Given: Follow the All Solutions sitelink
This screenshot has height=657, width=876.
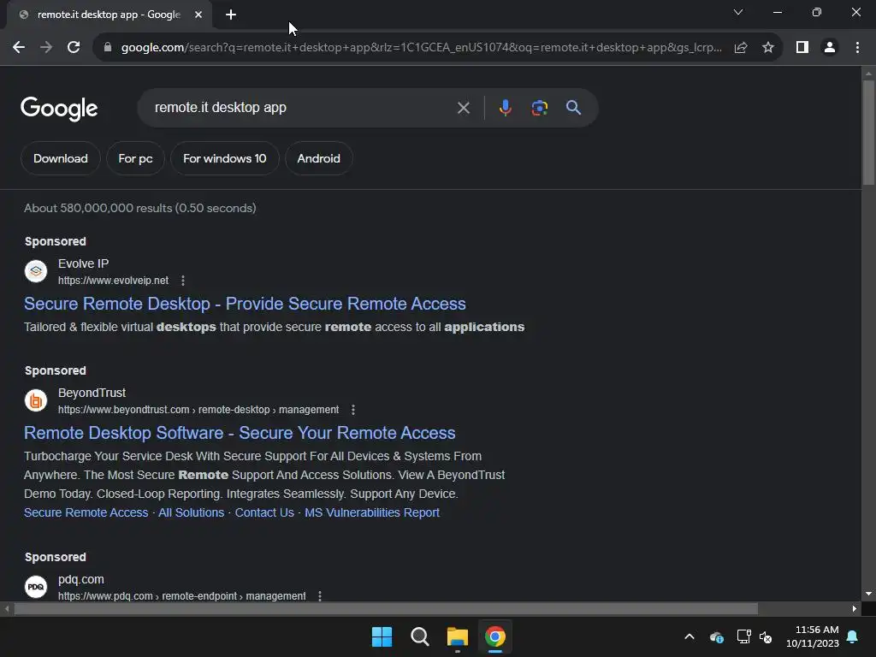Looking at the screenshot, I should 191,512.
